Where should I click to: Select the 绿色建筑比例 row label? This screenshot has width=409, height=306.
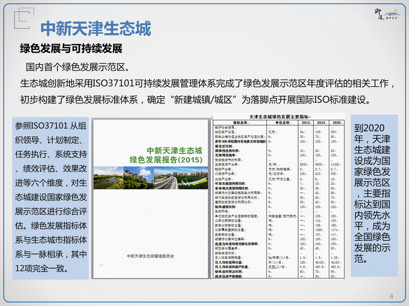226,207
